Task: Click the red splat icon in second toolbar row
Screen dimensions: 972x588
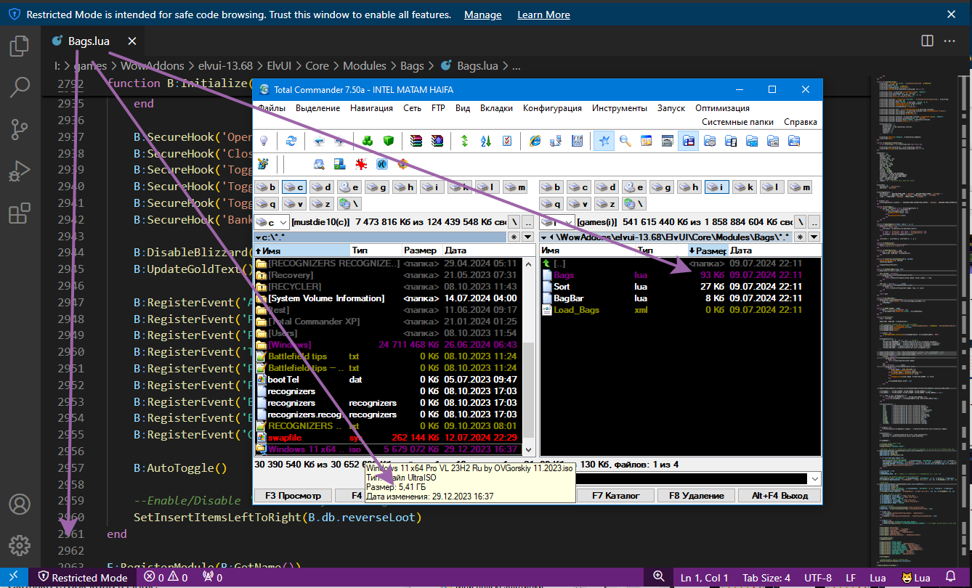Action: (360, 164)
